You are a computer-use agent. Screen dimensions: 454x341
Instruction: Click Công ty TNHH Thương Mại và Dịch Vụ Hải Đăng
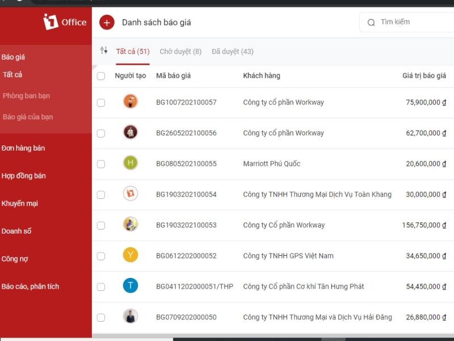[x=317, y=318]
